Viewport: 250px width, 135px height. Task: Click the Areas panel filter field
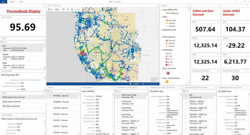coord(23,42)
